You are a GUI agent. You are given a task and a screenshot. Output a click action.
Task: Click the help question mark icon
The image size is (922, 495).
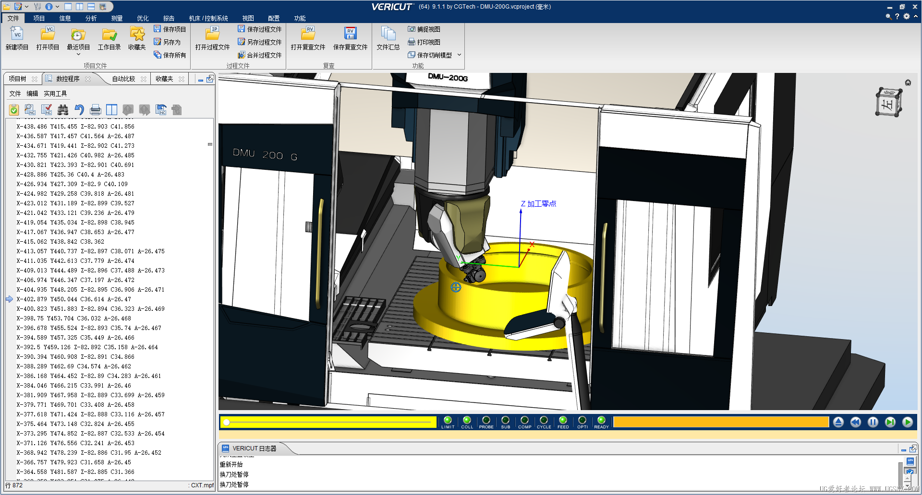[897, 16]
